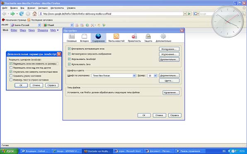Open the Основные settings panel

[x=72, y=38]
